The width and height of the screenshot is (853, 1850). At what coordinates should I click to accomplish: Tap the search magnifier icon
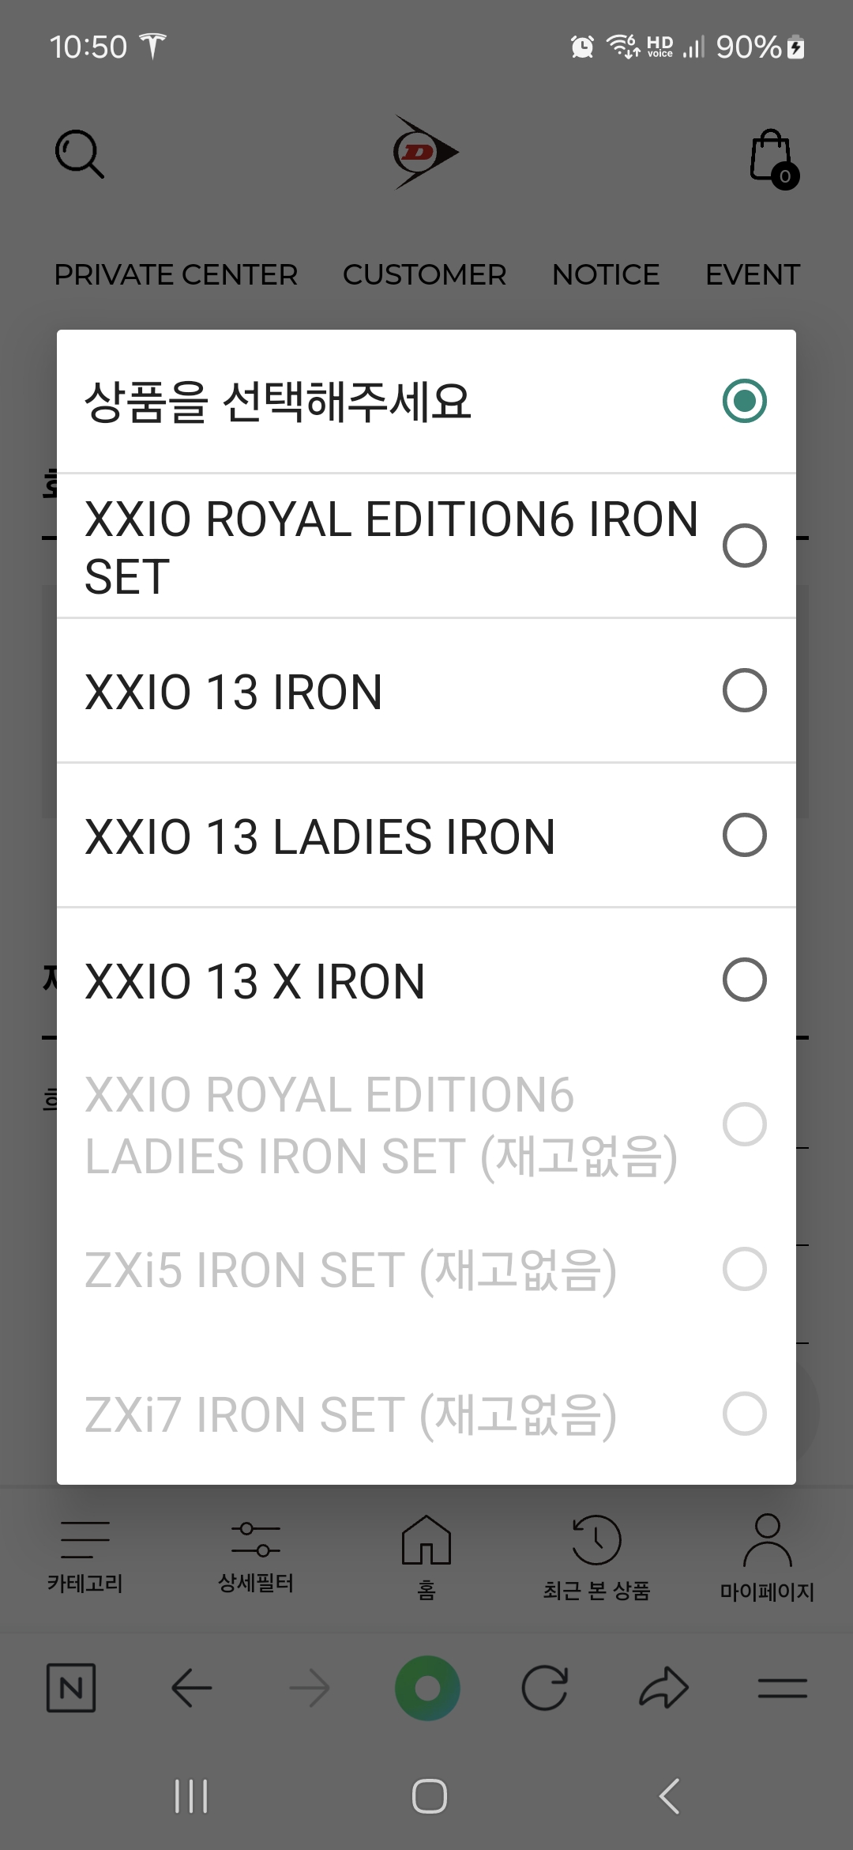79,154
